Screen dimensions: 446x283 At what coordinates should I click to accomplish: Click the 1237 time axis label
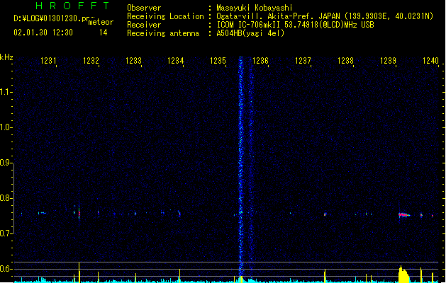point(303,61)
